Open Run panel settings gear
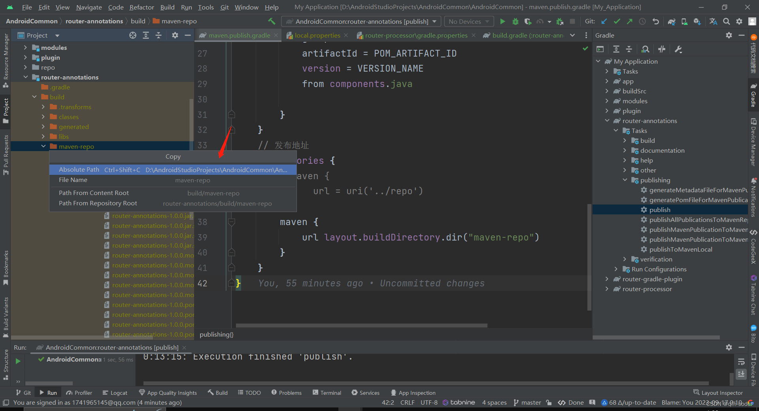 [729, 347]
